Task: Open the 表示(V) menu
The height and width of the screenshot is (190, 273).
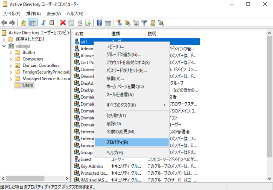Action: tap(54, 14)
